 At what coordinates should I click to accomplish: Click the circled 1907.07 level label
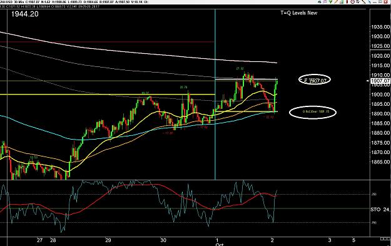[x=315, y=80]
